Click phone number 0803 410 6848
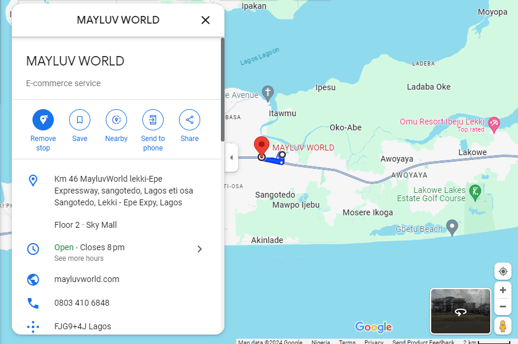Image resolution: width=518 pixels, height=344 pixels. pyautogui.click(x=82, y=303)
